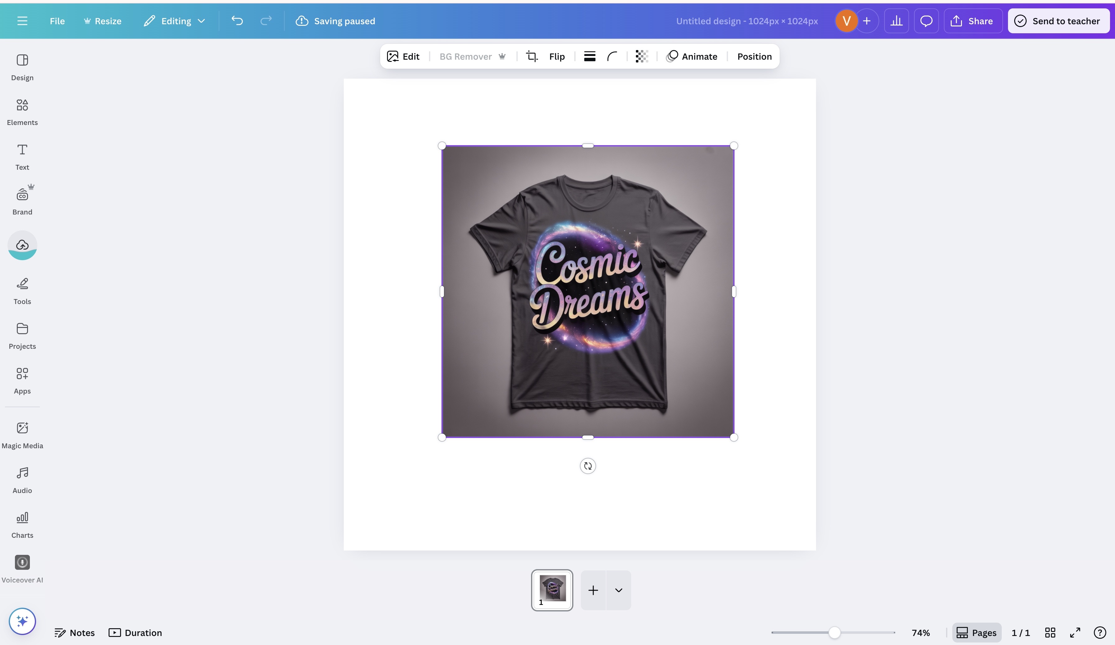
Task: Open the 74% zoom level menu
Action: point(920,633)
